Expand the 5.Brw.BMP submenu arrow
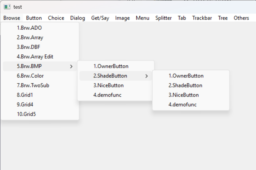Screen dimensions: 256x170 pos(71,67)
